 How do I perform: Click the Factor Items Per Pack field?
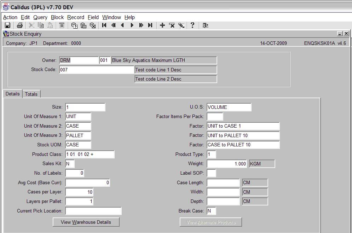[x=215, y=116]
